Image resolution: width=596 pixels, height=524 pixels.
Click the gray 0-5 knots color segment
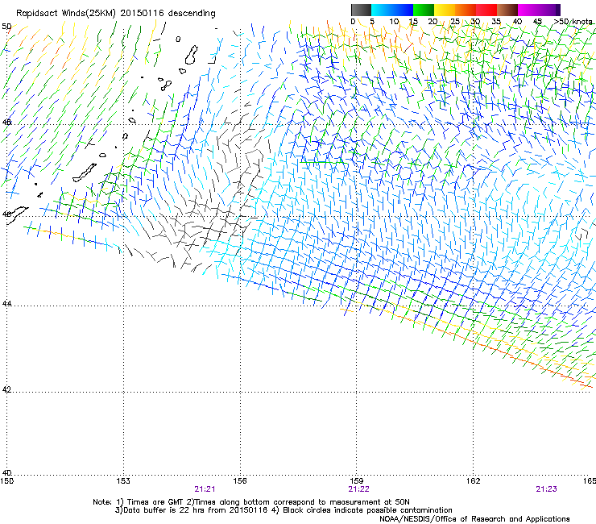coord(361,10)
